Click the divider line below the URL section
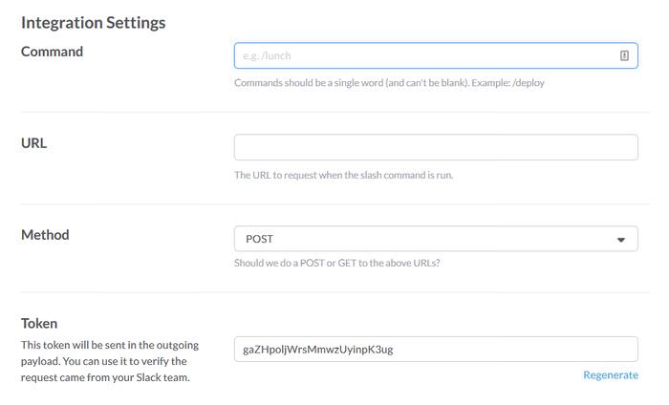This screenshot has height=405, width=669. 334,204
